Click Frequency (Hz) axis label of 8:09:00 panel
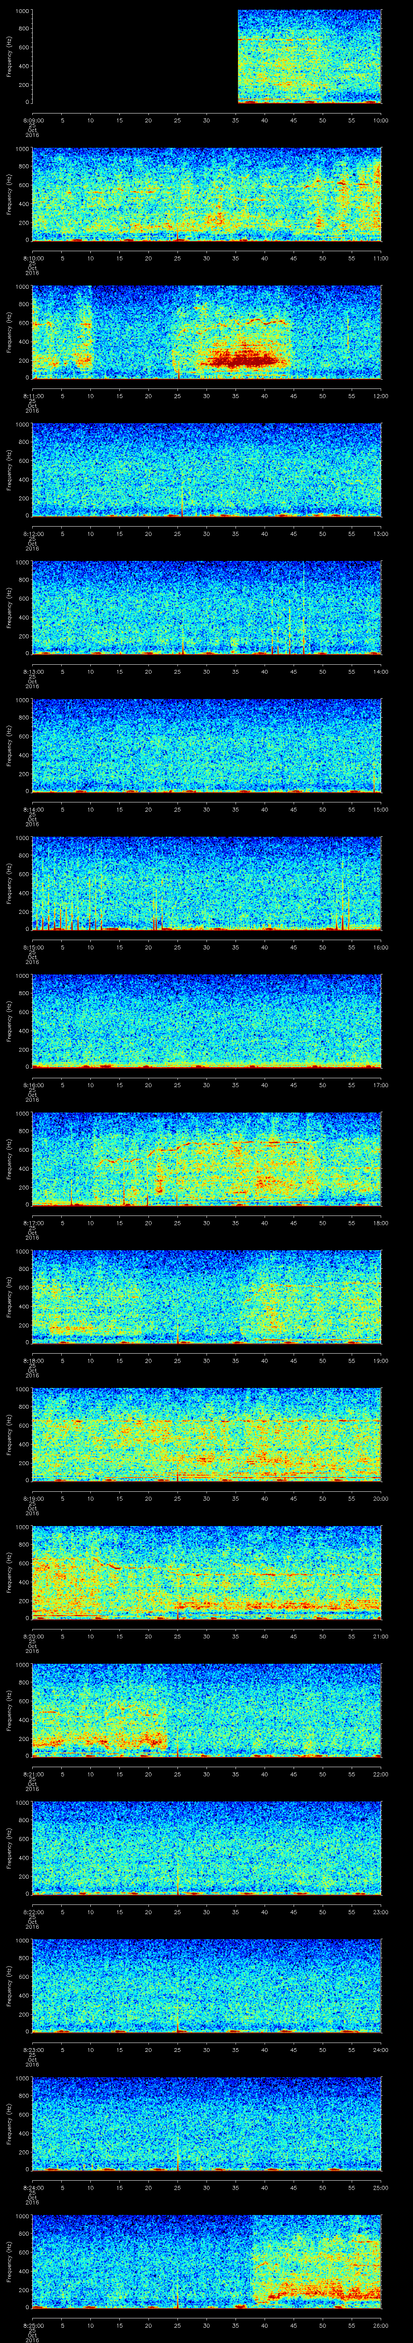The width and height of the screenshot is (413, 2343). [9, 57]
